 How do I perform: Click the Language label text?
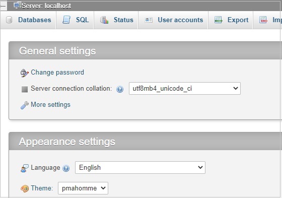click(45, 168)
